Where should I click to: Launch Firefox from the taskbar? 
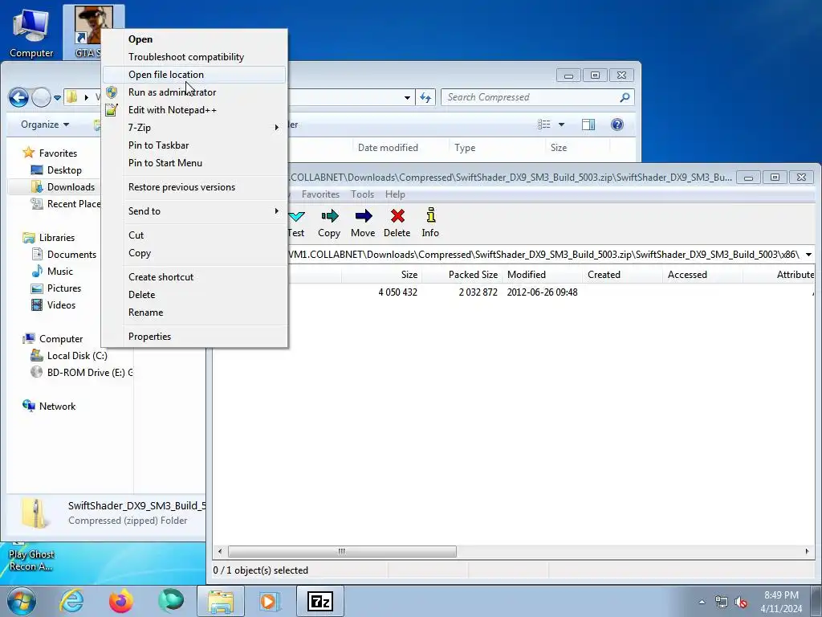(x=121, y=601)
